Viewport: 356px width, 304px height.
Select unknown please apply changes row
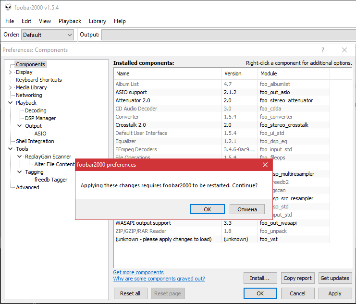click(221, 239)
